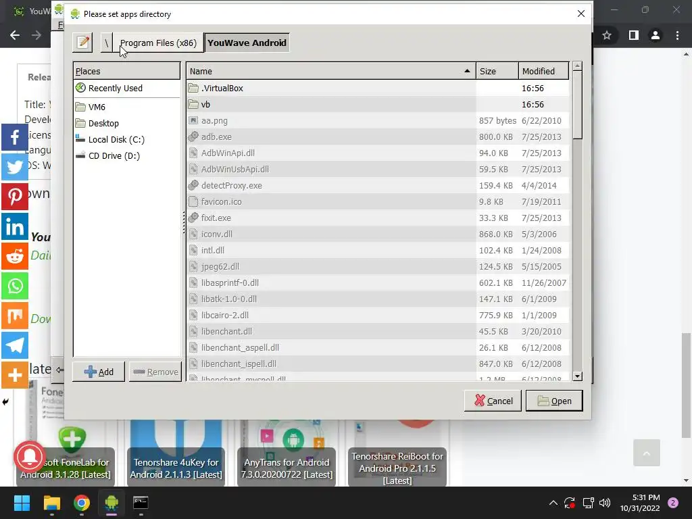Click iconv.dll in the list
Viewport: 692px width, 519px height.
(x=377, y=234)
